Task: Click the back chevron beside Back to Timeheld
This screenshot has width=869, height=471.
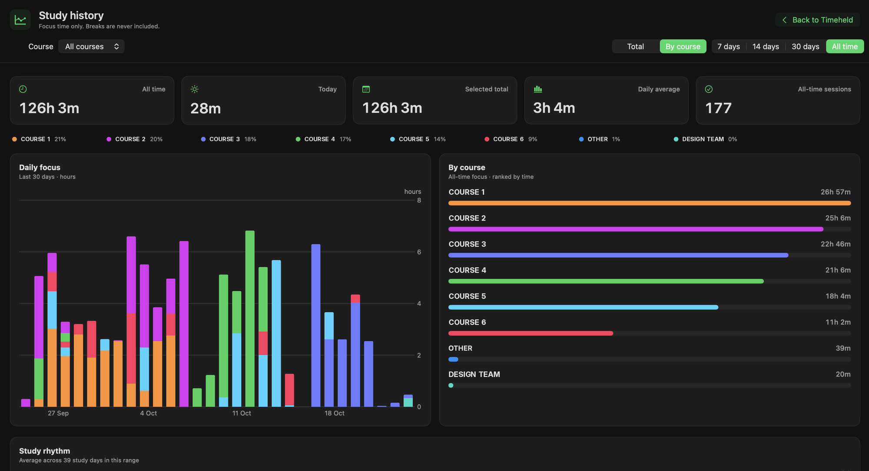Action: [x=784, y=20]
